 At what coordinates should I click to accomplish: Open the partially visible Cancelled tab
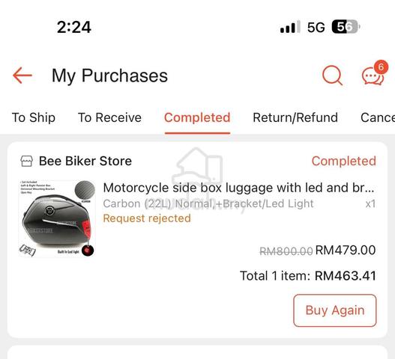(x=378, y=117)
